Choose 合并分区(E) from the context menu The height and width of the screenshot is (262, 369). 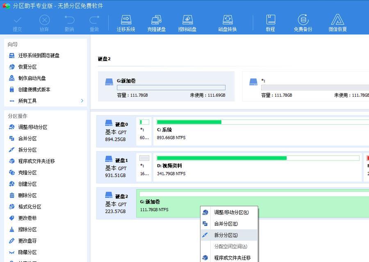pos(229,224)
